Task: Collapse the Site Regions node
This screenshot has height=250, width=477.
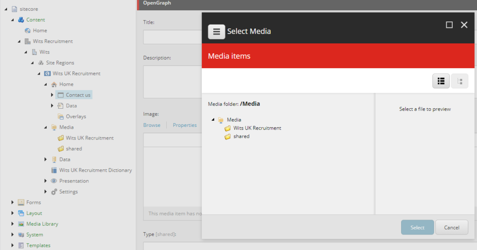Action: (32, 62)
